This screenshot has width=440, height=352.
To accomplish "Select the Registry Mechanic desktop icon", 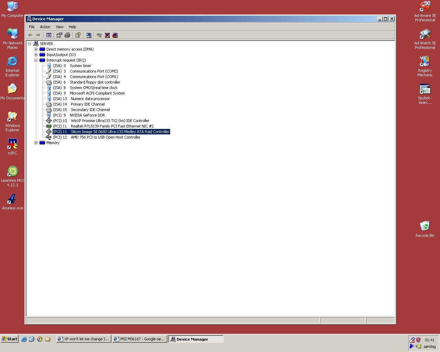I will 425,66.
